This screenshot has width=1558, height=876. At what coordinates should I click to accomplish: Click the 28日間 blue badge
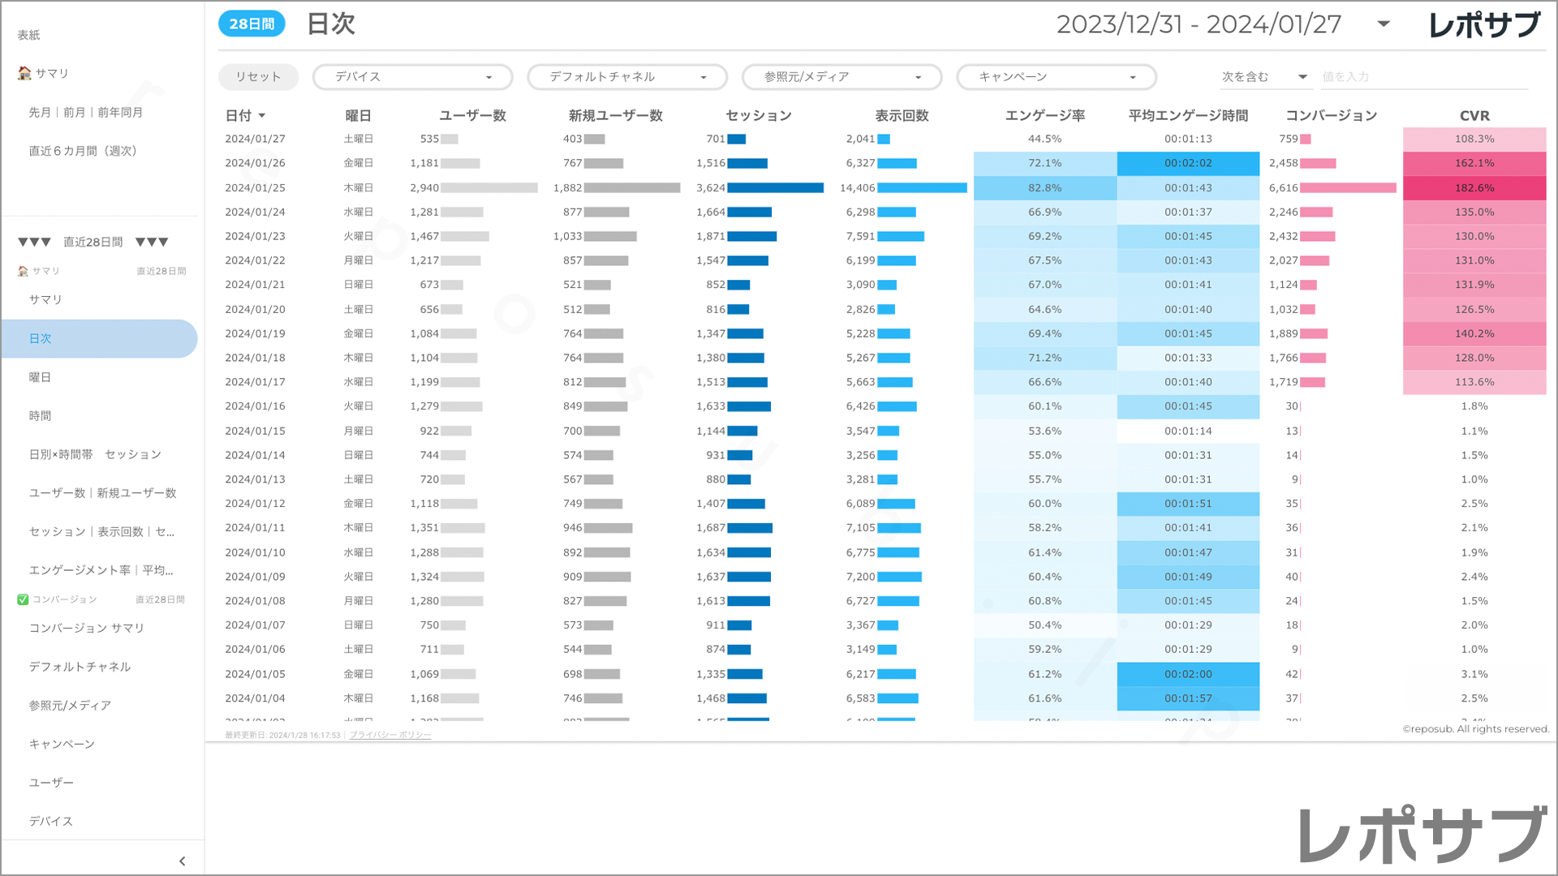[x=252, y=24]
